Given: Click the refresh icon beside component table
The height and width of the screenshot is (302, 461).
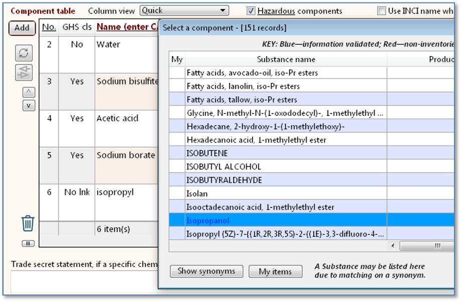Looking at the screenshot, I should coord(24,53).
